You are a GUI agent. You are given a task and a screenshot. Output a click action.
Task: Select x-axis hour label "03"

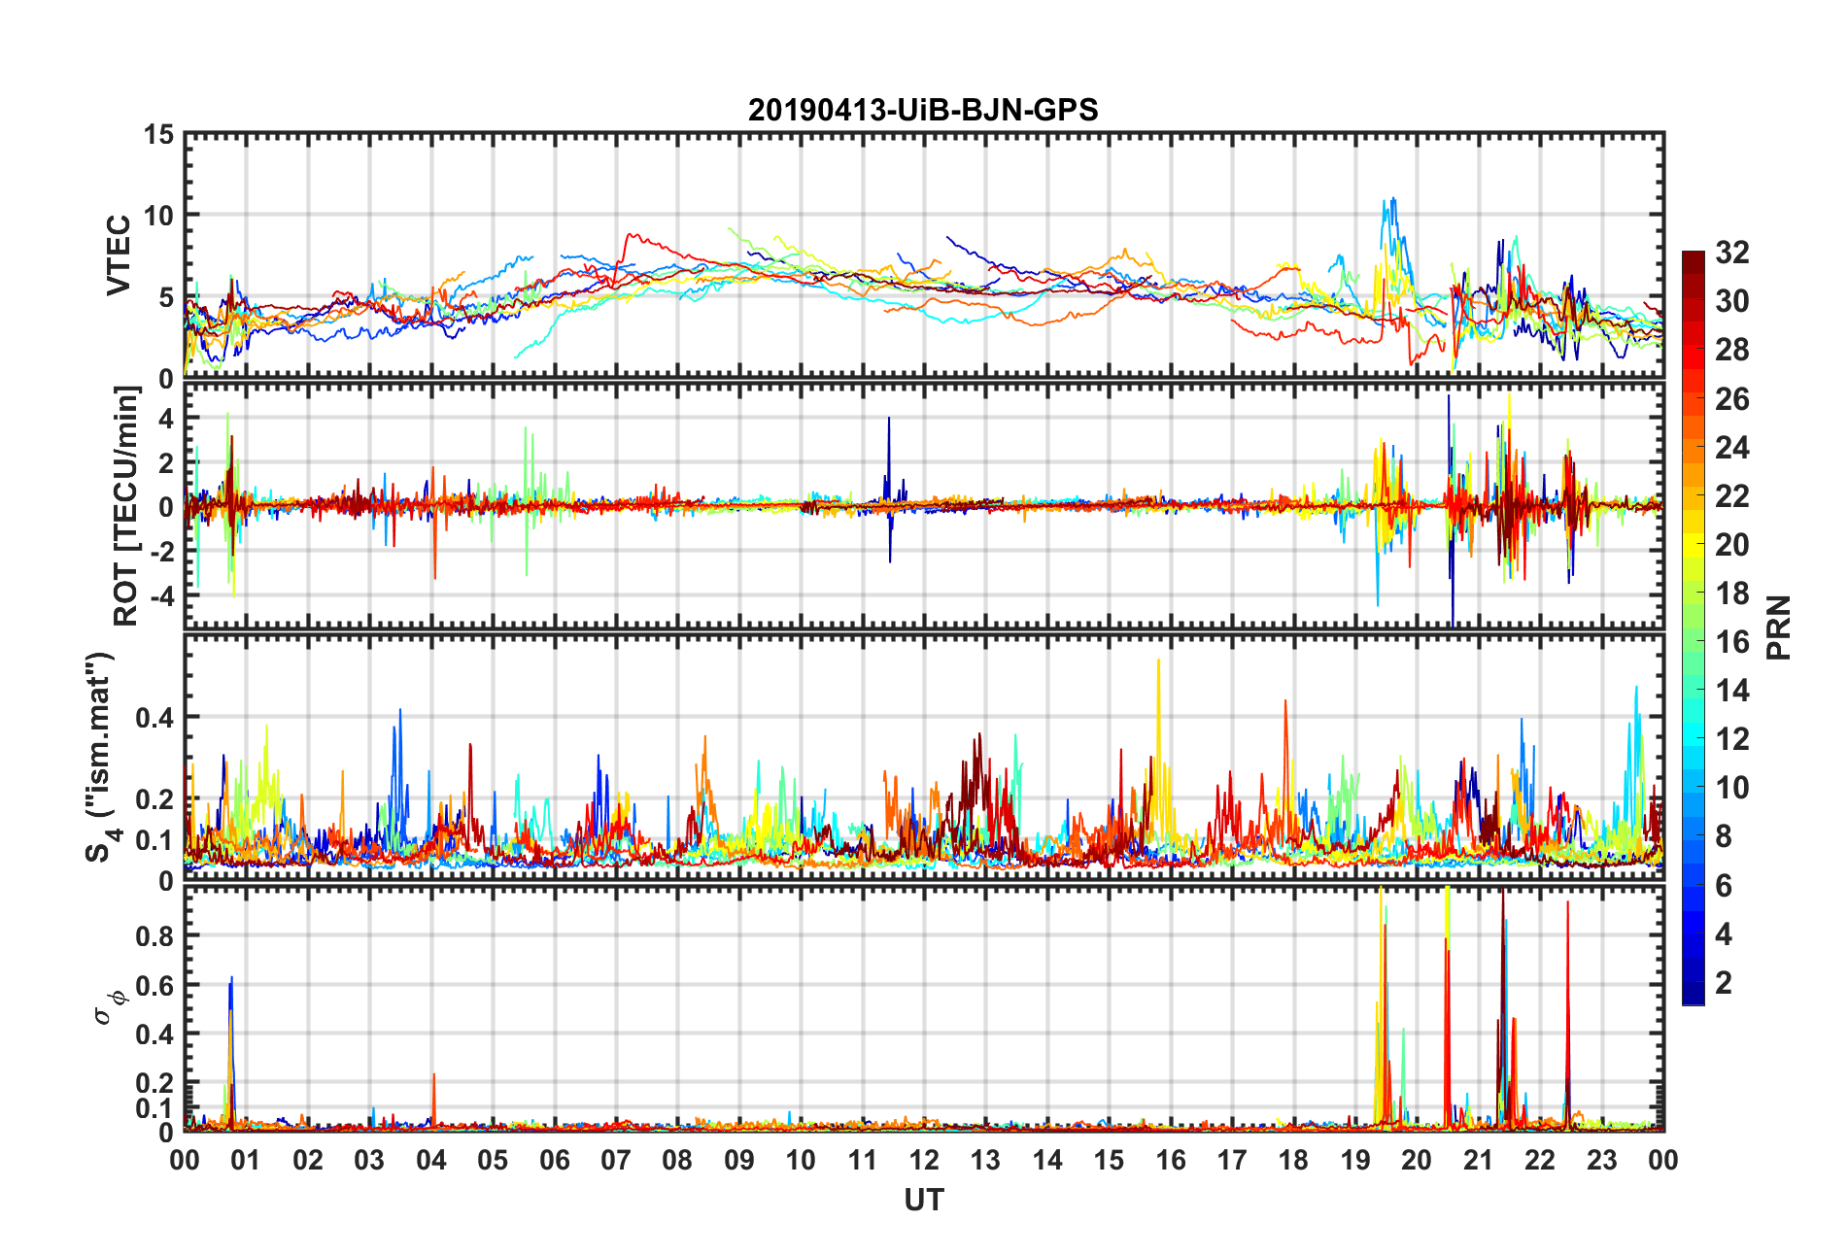click(x=369, y=1160)
